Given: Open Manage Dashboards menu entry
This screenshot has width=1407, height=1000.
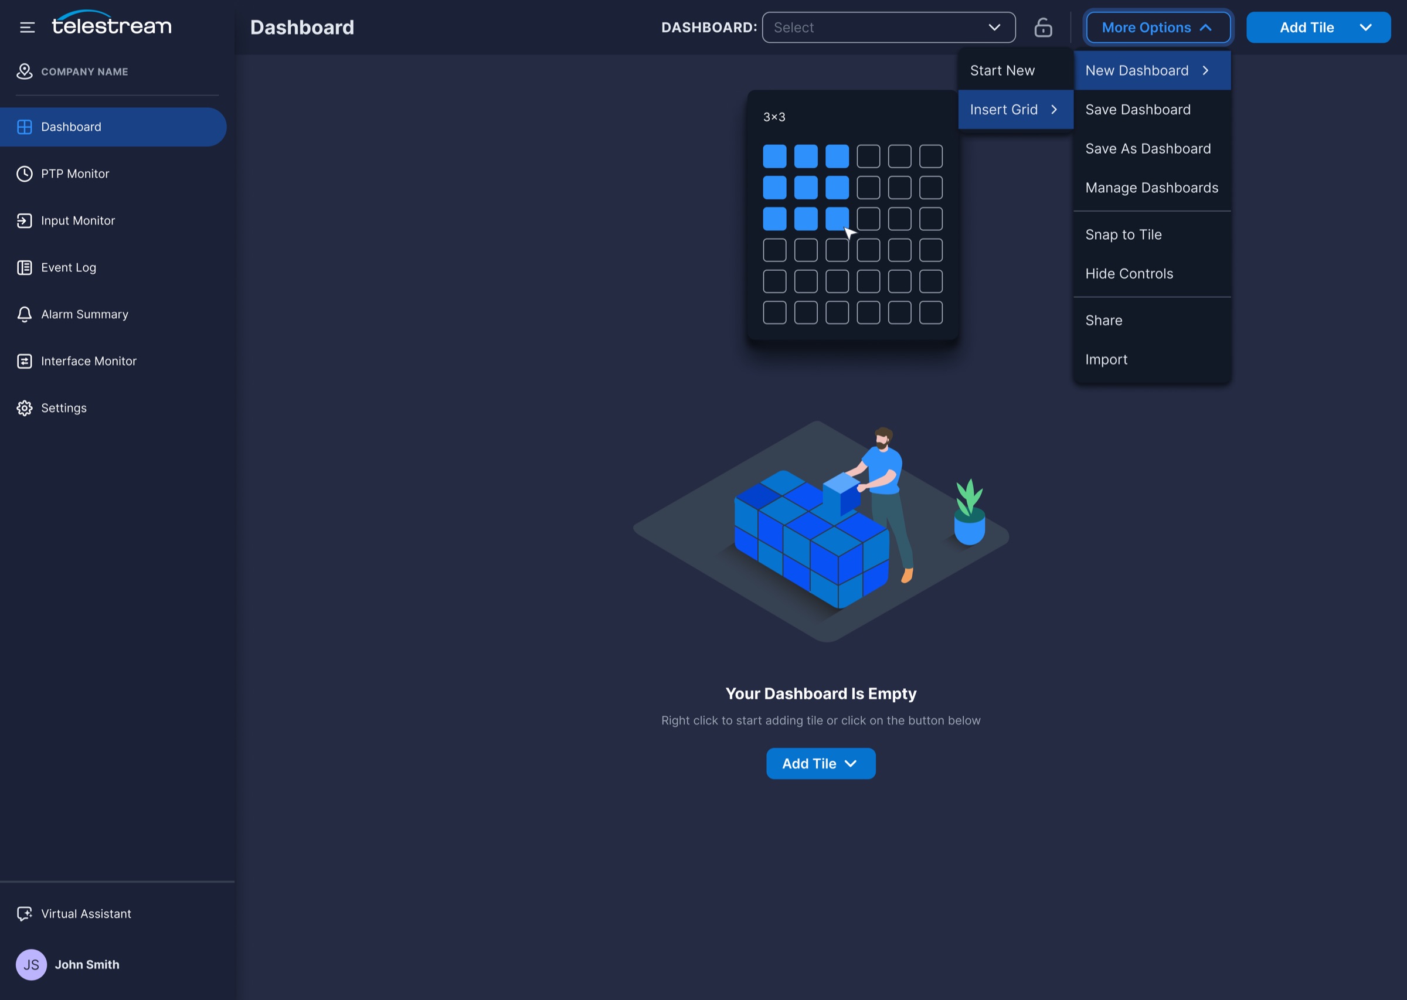Looking at the screenshot, I should 1151,188.
